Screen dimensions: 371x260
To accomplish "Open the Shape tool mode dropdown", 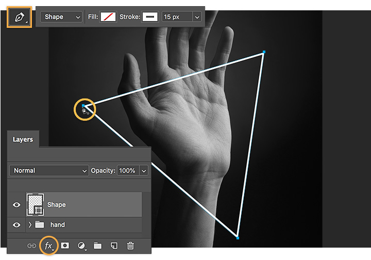I will click(61, 17).
